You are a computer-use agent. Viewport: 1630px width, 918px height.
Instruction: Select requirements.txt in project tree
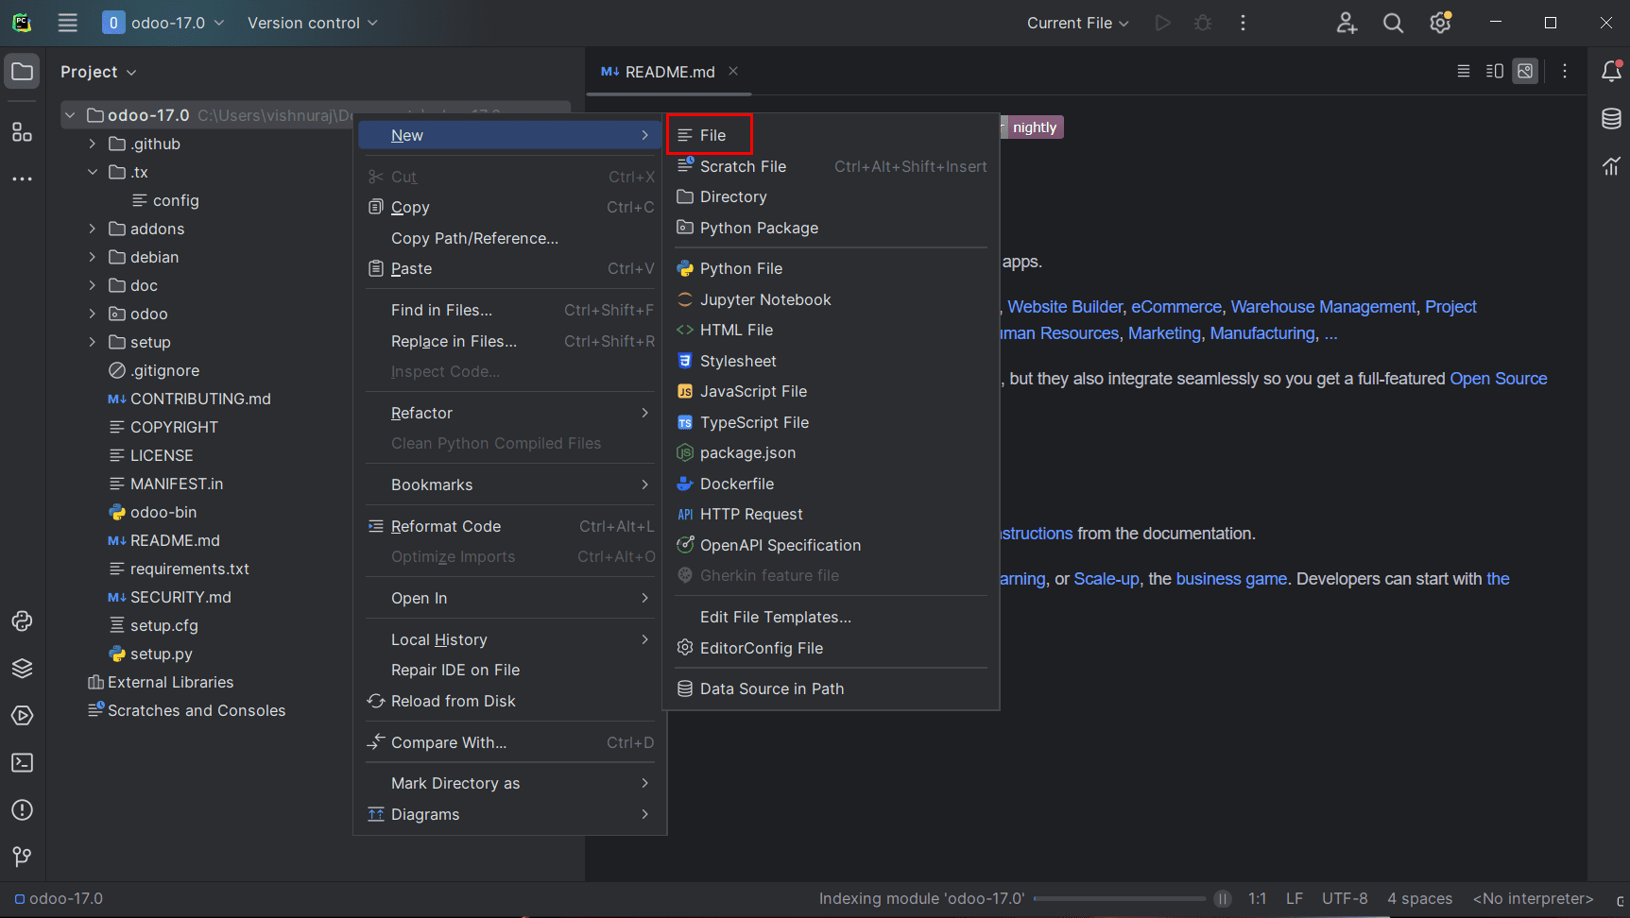click(189, 569)
